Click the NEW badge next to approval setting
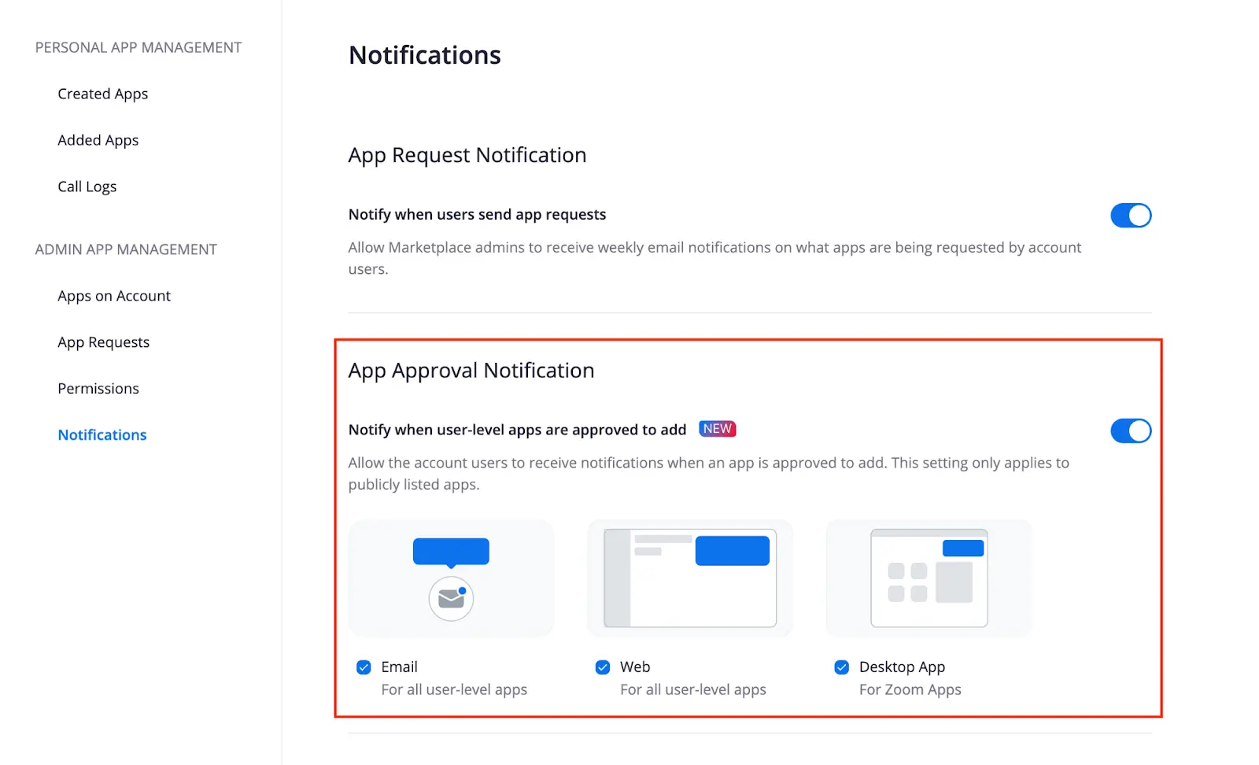The width and height of the screenshot is (1259, 765). 717,429
